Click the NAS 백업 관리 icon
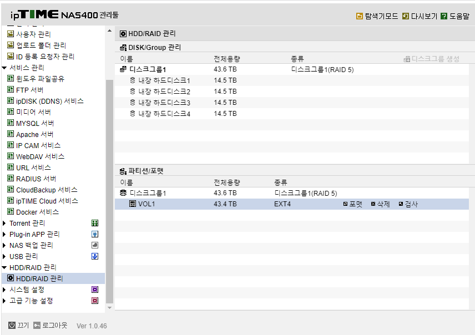The image size is (475, 335). [x=95, y=245]
